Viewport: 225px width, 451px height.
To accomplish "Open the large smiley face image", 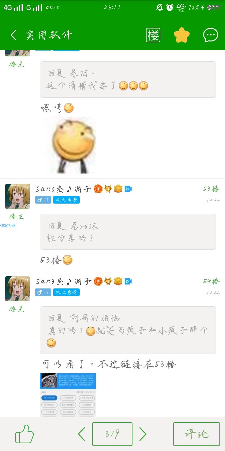I will click(71, 145).
